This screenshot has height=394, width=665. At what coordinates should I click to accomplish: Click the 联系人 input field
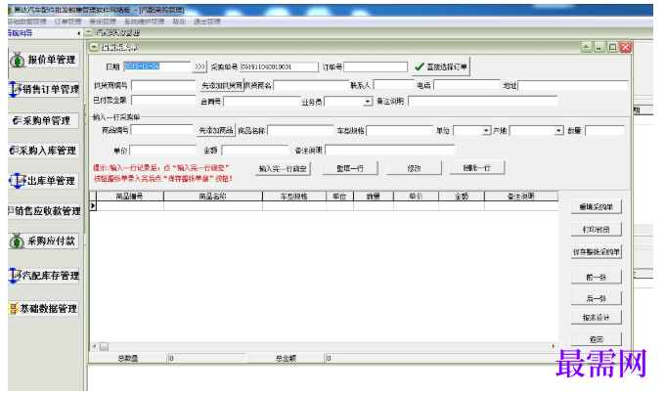[x=393, y=85]
